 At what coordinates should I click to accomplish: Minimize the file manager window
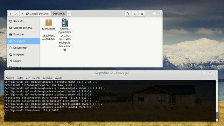[x=149, y=14]
